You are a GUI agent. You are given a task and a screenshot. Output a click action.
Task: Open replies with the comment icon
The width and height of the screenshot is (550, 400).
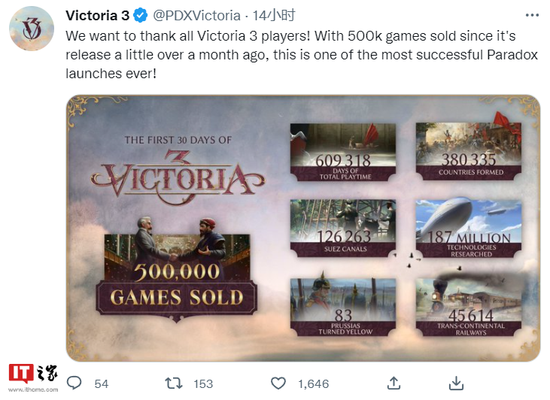pyautogui.click(x=74, y=383)
